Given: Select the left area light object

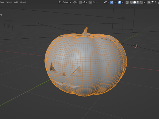Looking at the screenshot, I should click(x=8, y=26).
